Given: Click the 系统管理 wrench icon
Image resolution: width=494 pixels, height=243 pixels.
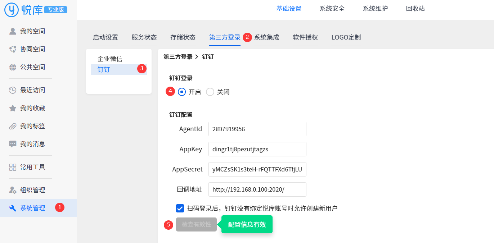Looking at the screenshot, I should click(x=13, y=208).
